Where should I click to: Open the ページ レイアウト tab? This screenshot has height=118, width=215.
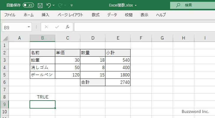point(70,15)
